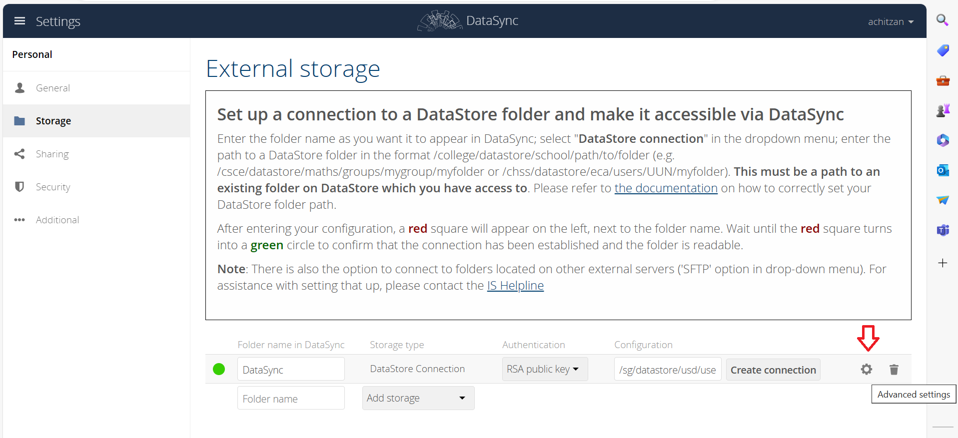Expand the Add storage dropdown
958x438 pixels.
(x=418, y=398)
